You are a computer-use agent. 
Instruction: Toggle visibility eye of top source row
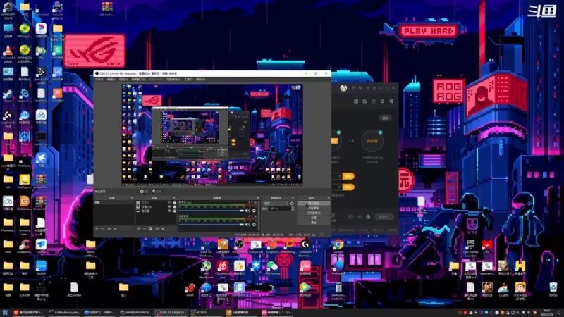click(x=169, y=203)
